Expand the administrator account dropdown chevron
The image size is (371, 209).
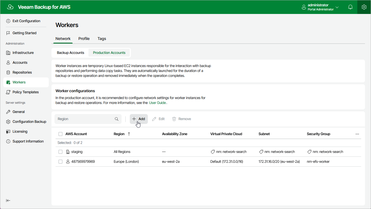tap(337, 7)
